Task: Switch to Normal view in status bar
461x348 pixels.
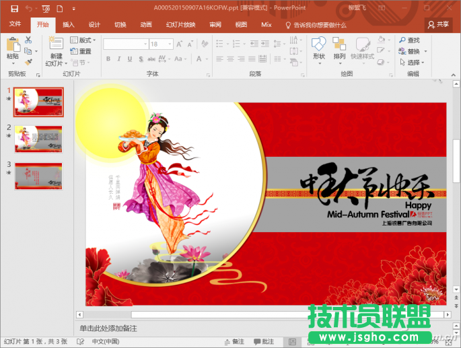Action: tap(292, 341)
